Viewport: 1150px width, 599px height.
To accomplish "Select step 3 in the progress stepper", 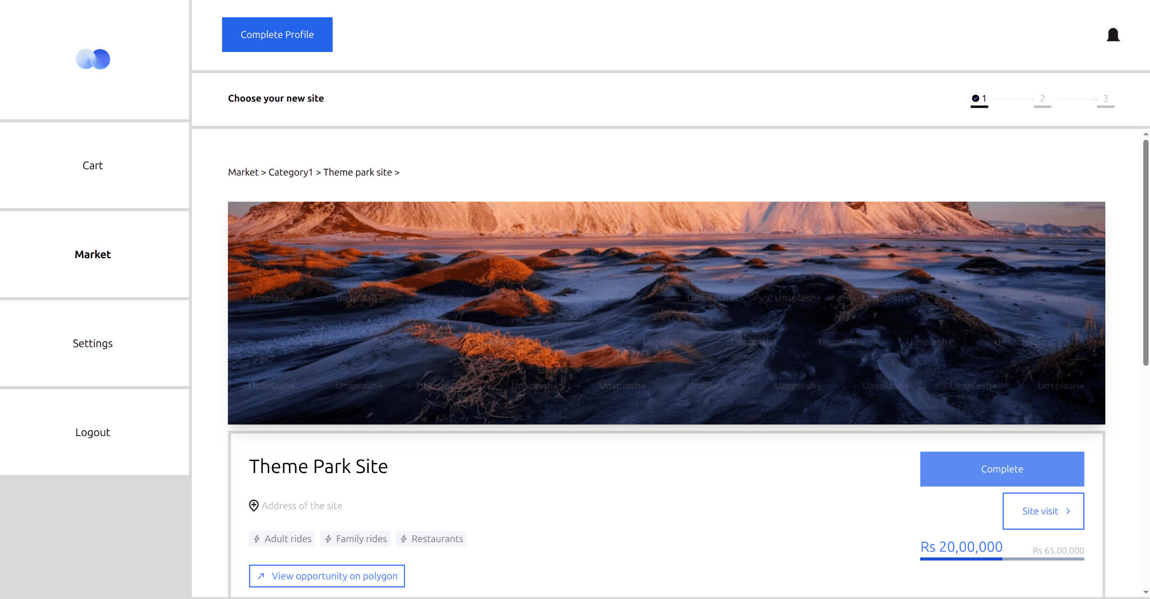I will (x=1106, y=98).
